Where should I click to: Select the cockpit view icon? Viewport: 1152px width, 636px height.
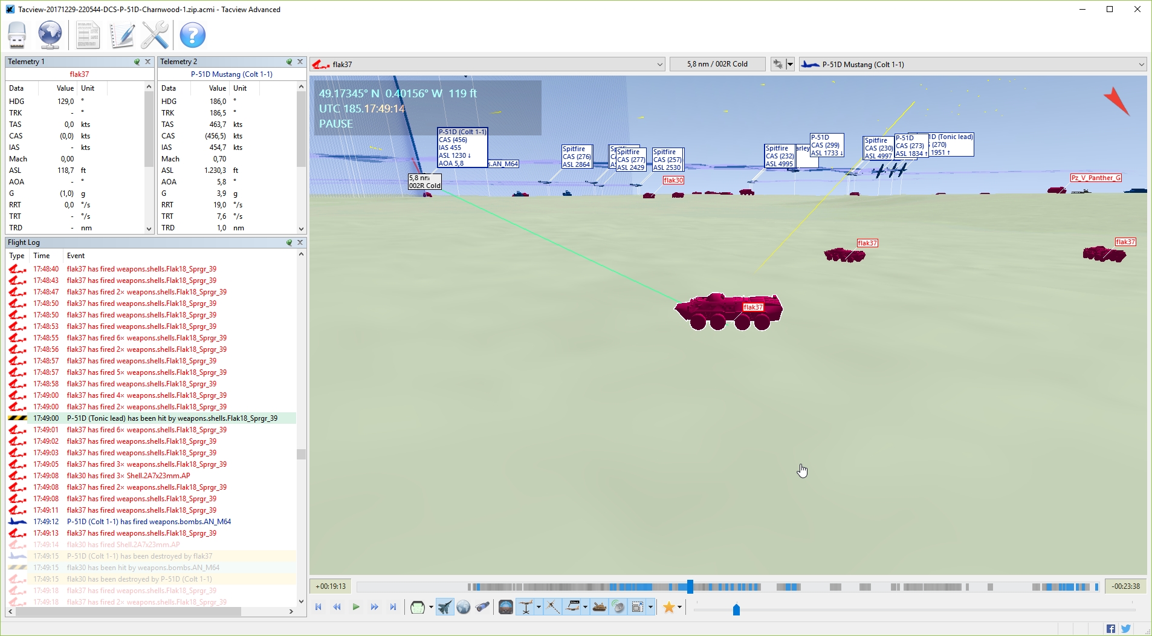pyautogui.click(x=417, y=607)
